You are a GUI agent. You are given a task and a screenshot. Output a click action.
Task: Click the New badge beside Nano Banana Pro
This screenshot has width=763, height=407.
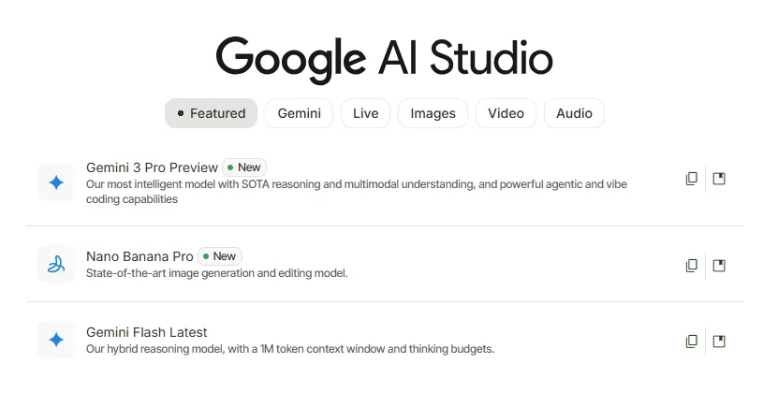pos(219,256)
